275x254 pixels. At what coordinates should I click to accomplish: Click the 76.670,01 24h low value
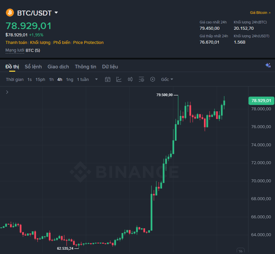tap(209, 42)
